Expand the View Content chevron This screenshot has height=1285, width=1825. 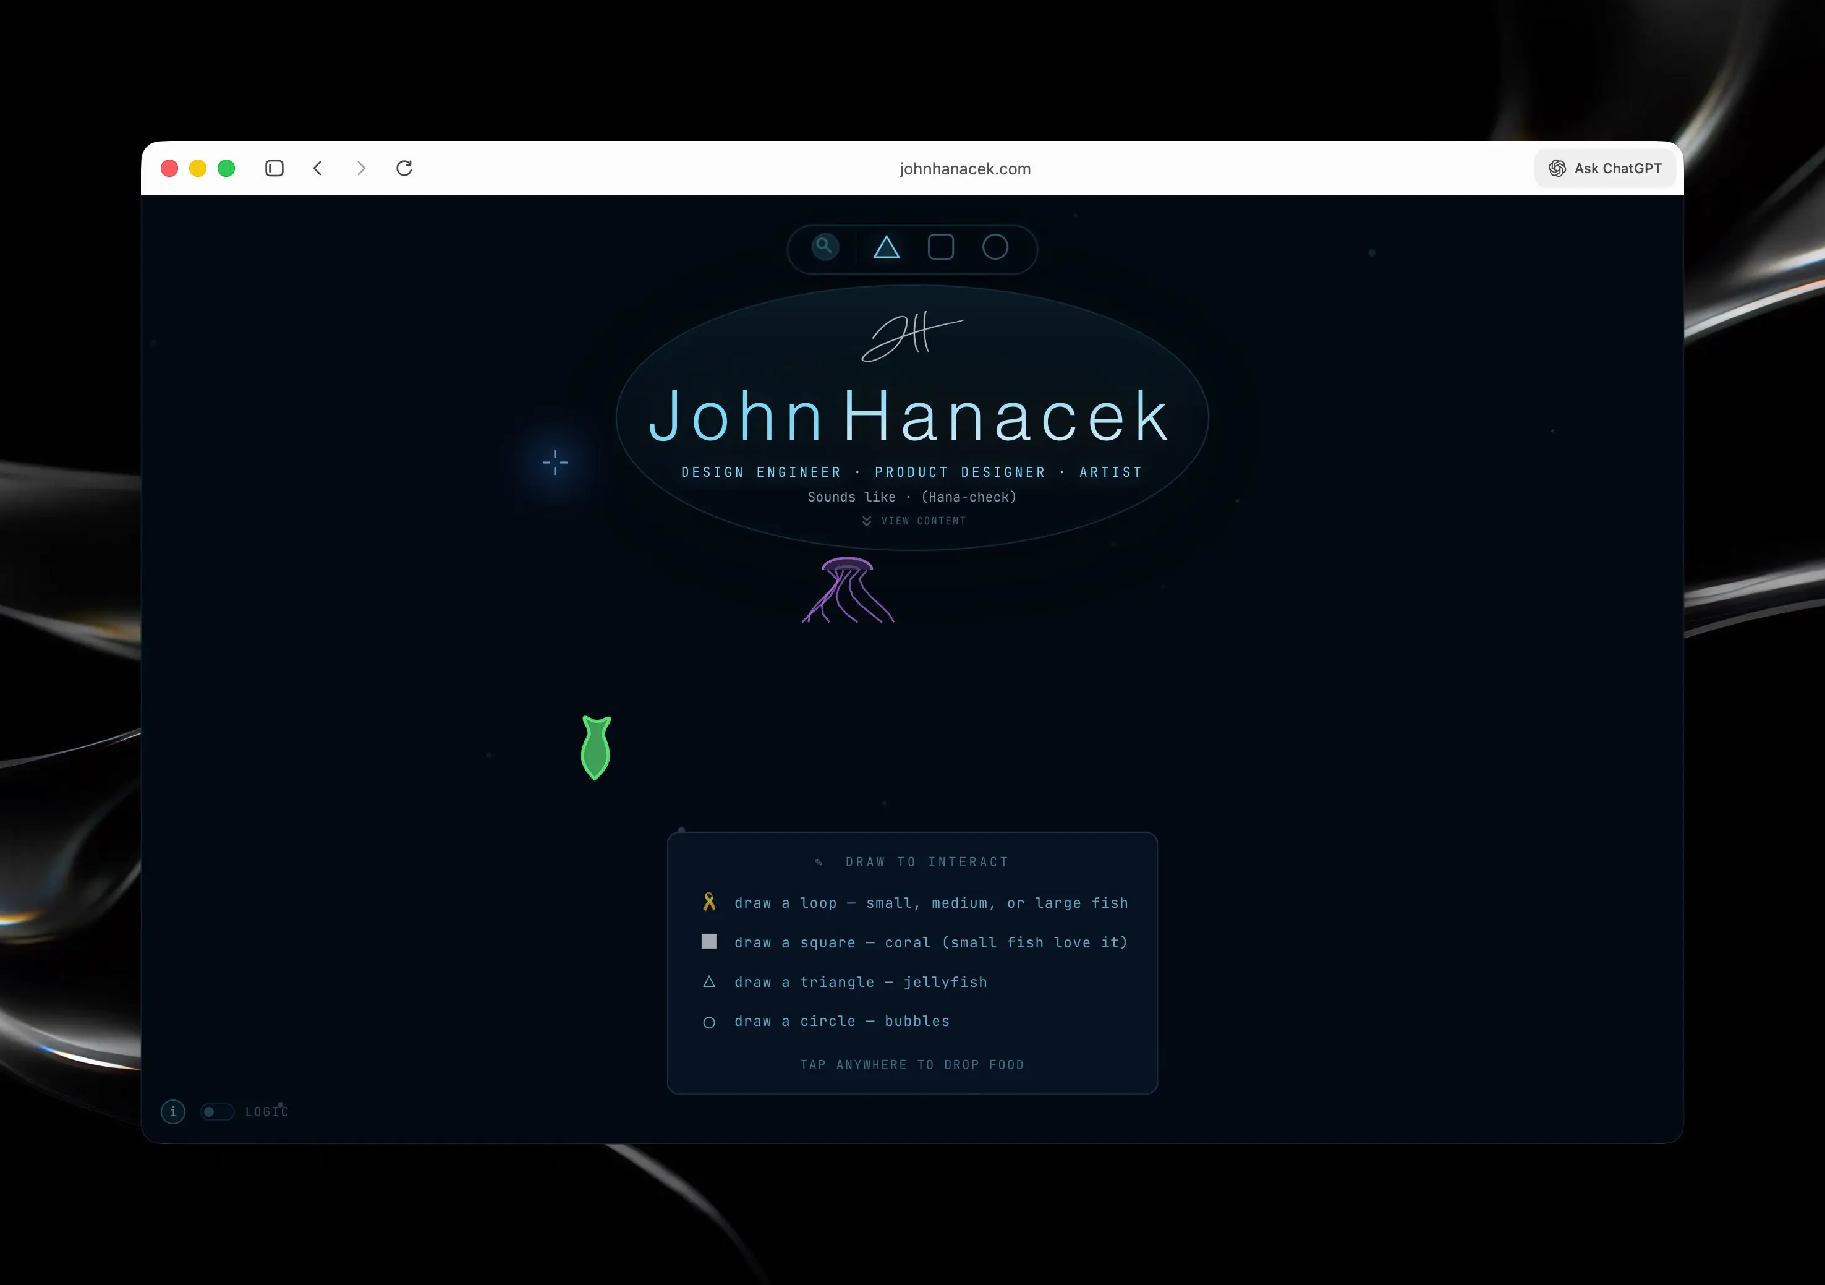coord(866,521)
